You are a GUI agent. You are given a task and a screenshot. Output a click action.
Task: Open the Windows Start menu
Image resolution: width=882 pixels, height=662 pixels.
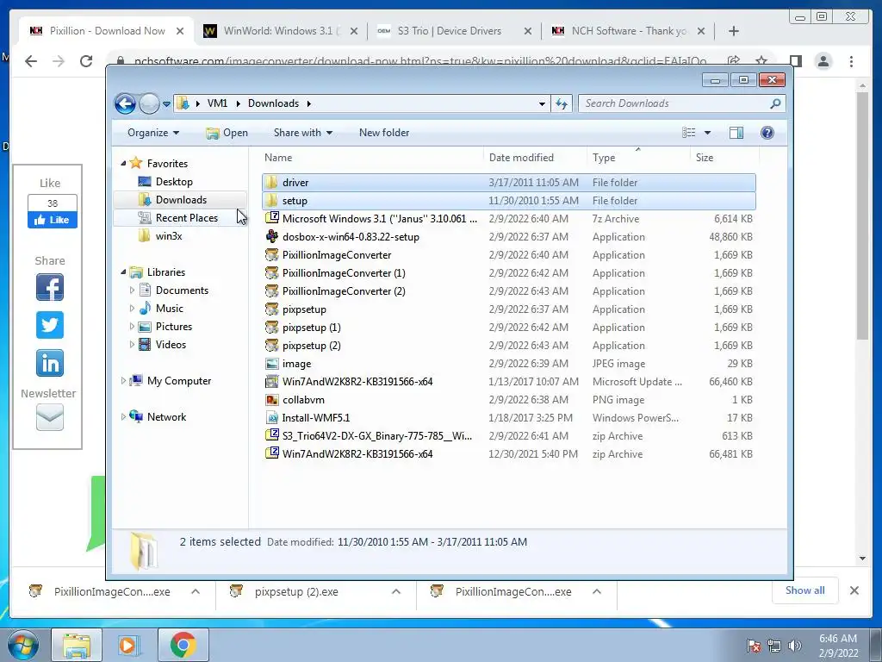(x=22, y=645)
